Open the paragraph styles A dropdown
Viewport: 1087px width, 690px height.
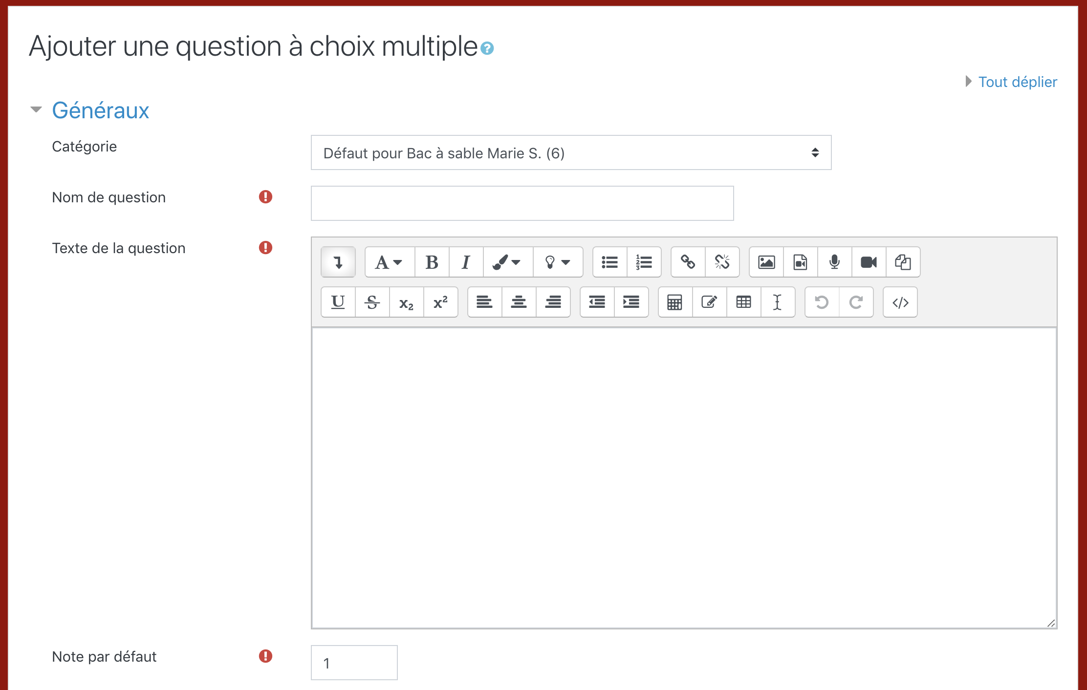389,262
